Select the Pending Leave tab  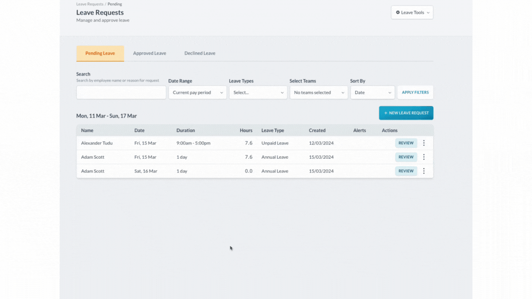pyautogui.click(x=100, y=54)
